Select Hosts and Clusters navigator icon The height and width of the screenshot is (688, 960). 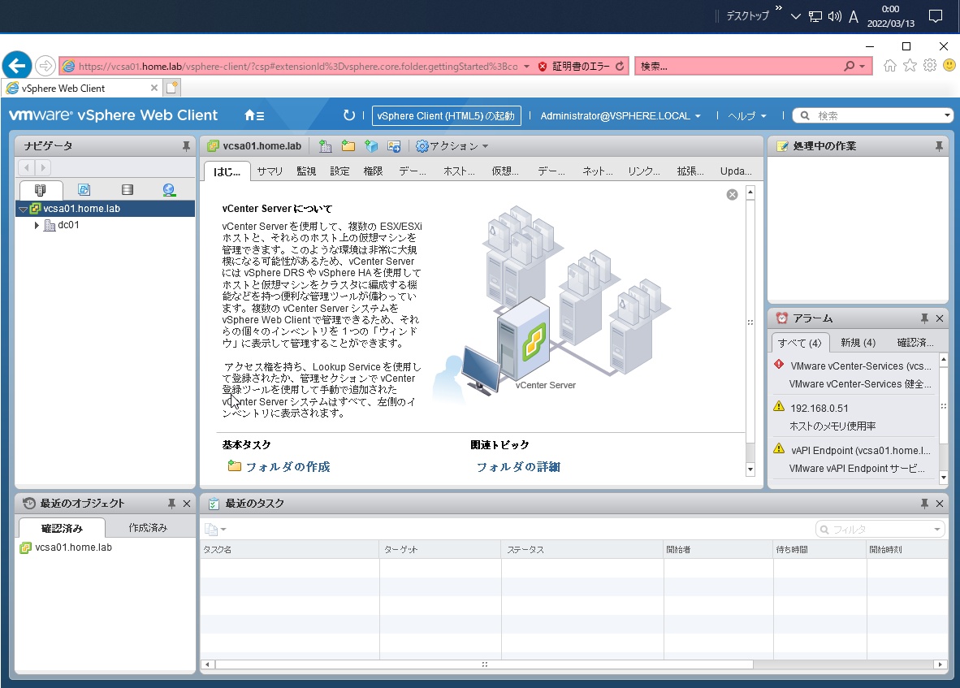41,190
